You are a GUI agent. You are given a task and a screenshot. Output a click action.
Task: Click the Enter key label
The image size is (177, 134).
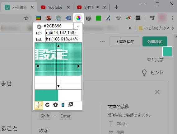click(x=65, y=116)
